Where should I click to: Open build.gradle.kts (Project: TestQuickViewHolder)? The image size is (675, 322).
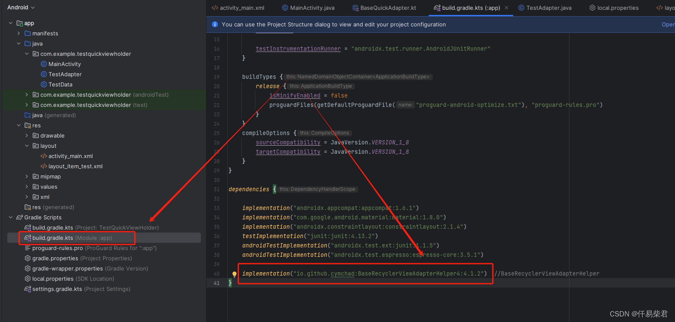point(95,227)
